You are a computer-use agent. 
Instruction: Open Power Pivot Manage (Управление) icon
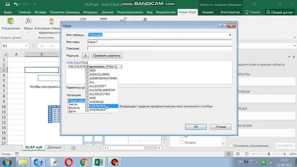point(11,21)
